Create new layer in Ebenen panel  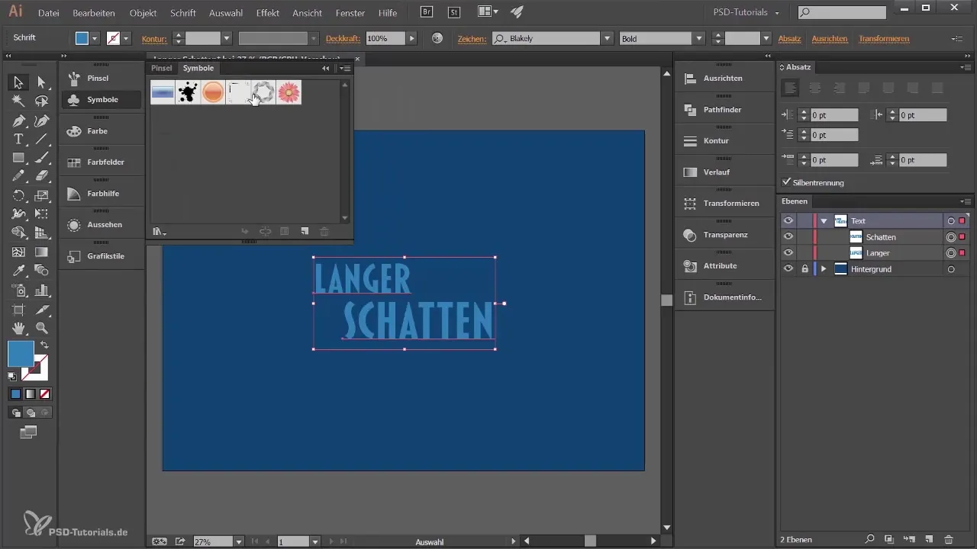(x=928, y=539)
